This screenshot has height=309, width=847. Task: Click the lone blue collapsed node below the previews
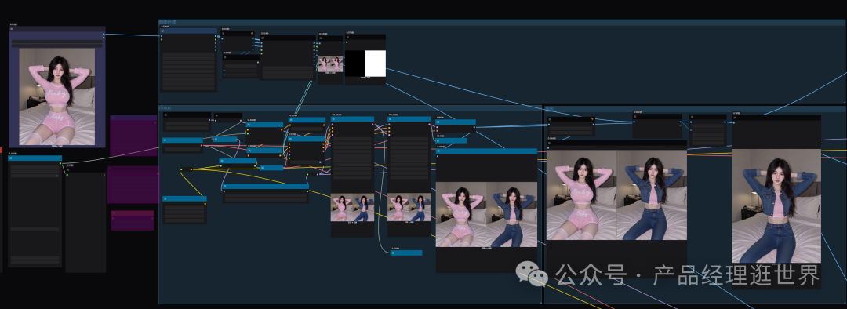[x=406, y=253]
